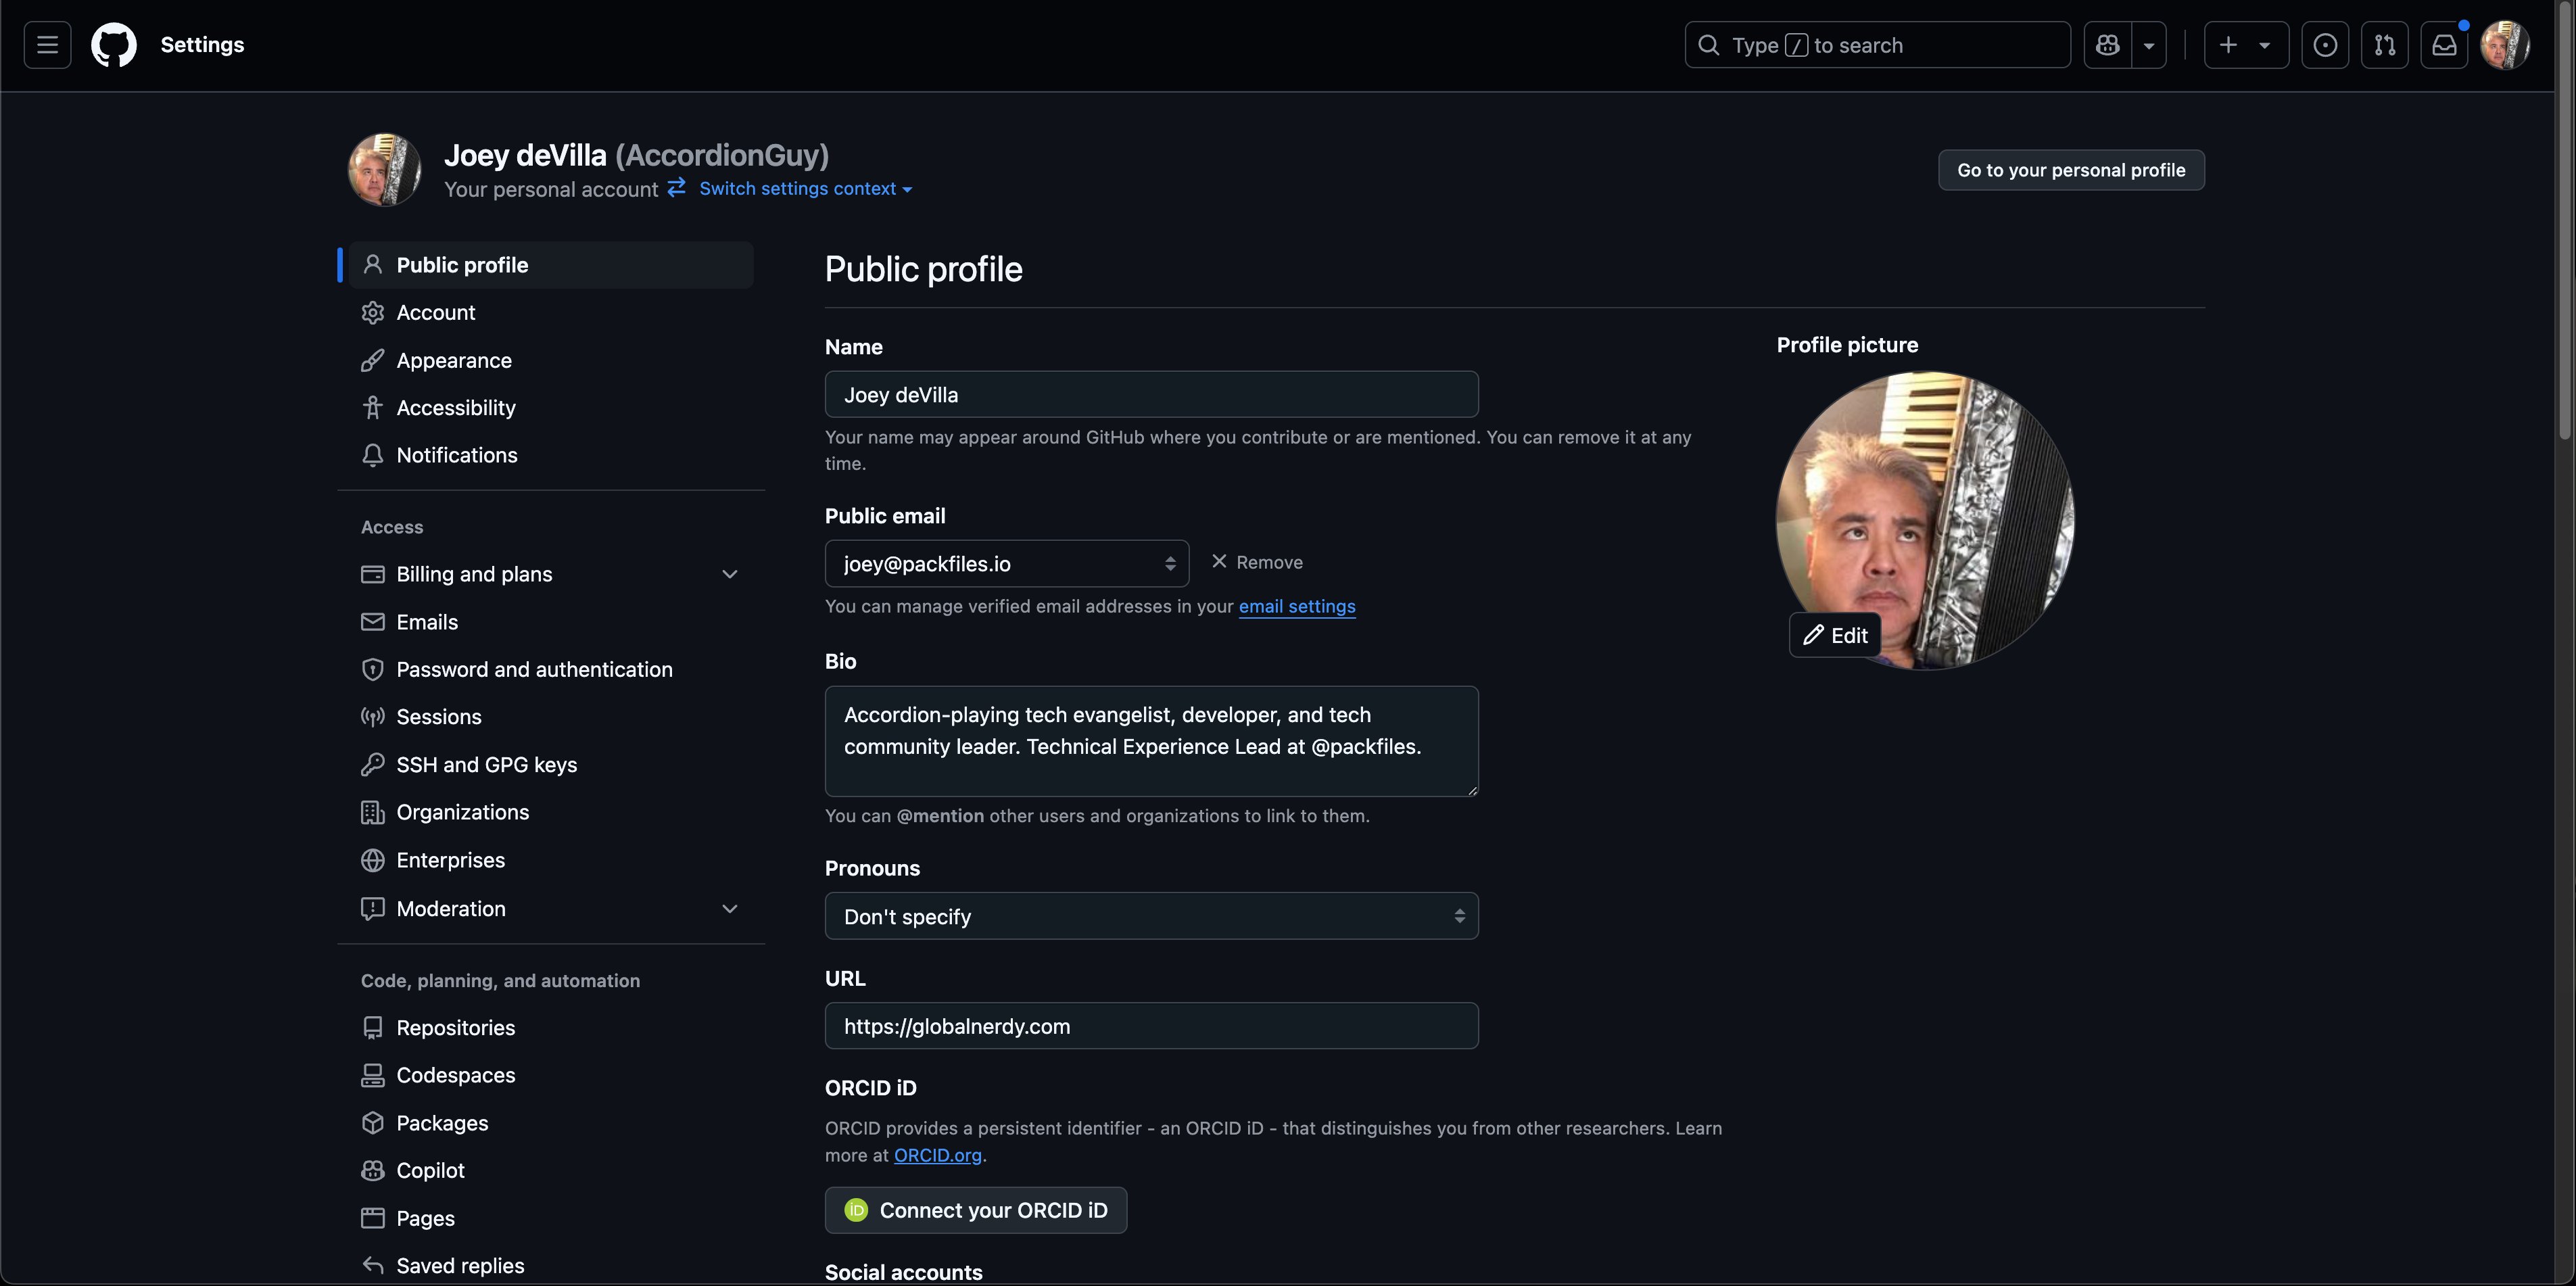Expand the Moderation section chevron
2576x1286 pixels.
(730, 908)
